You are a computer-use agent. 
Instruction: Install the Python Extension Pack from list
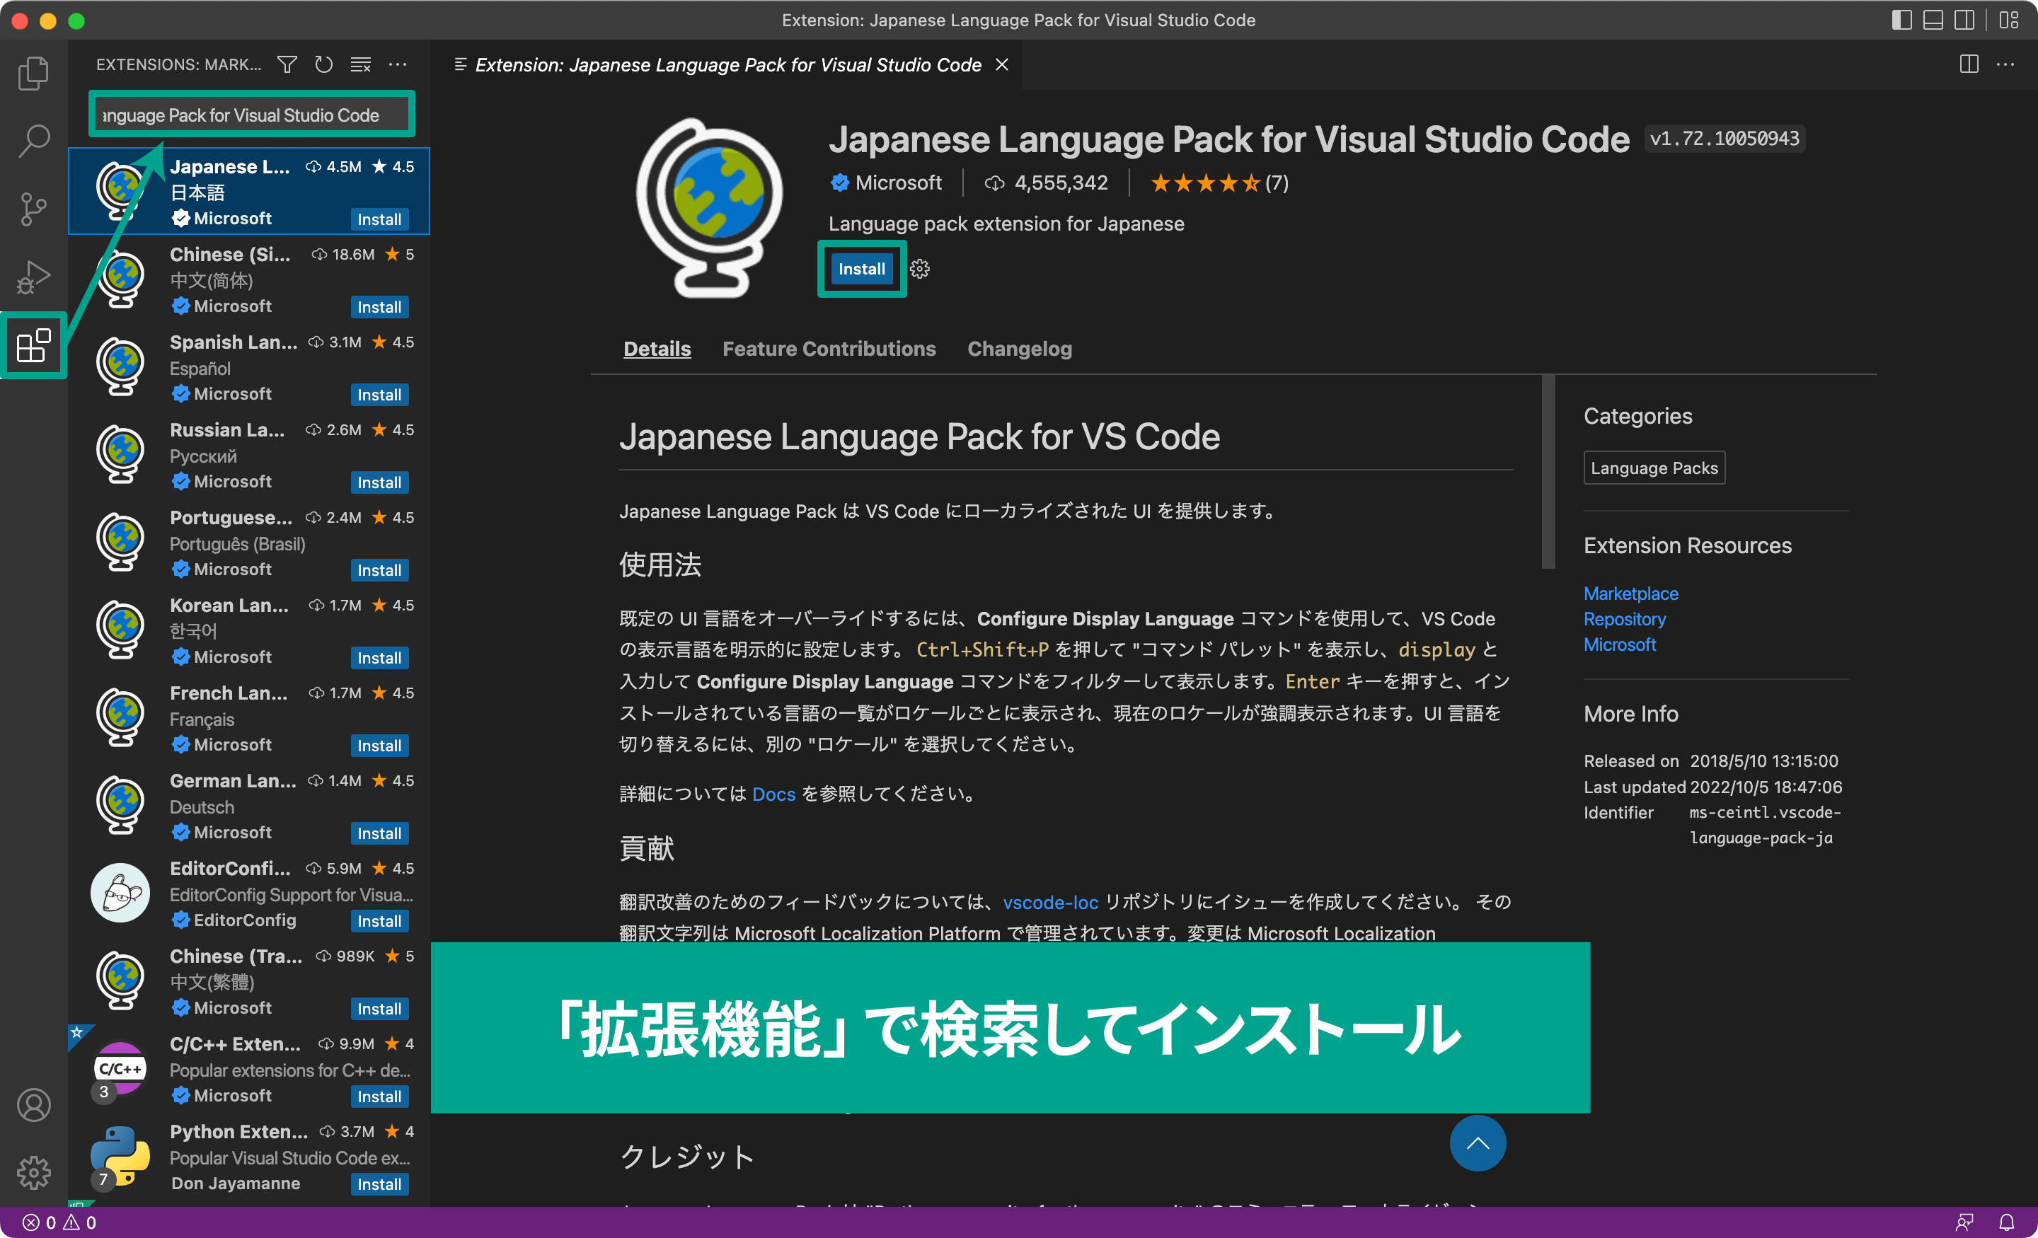(x=379, y=1184)
